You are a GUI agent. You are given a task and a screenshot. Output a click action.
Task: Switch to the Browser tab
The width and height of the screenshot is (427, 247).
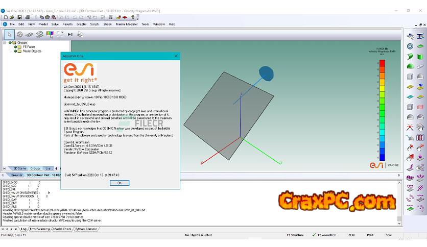click(x=17, y=175)
